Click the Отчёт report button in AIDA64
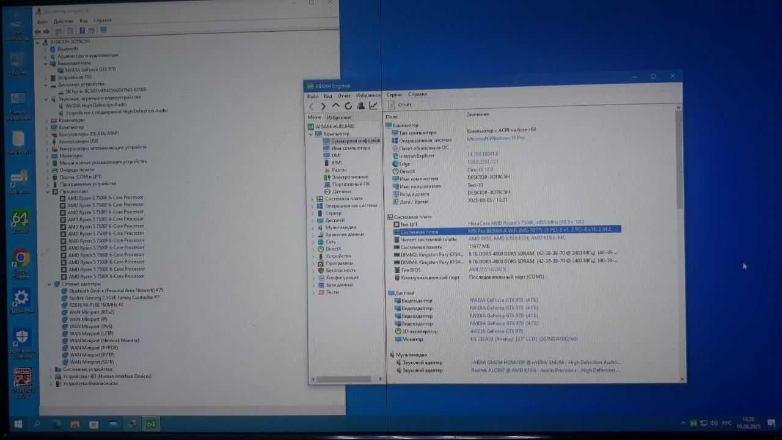Viewport: 782px width, 440px height. [401, 105]
